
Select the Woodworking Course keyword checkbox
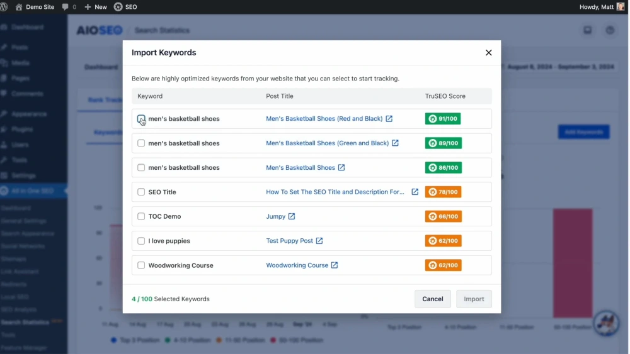point(141,265)
